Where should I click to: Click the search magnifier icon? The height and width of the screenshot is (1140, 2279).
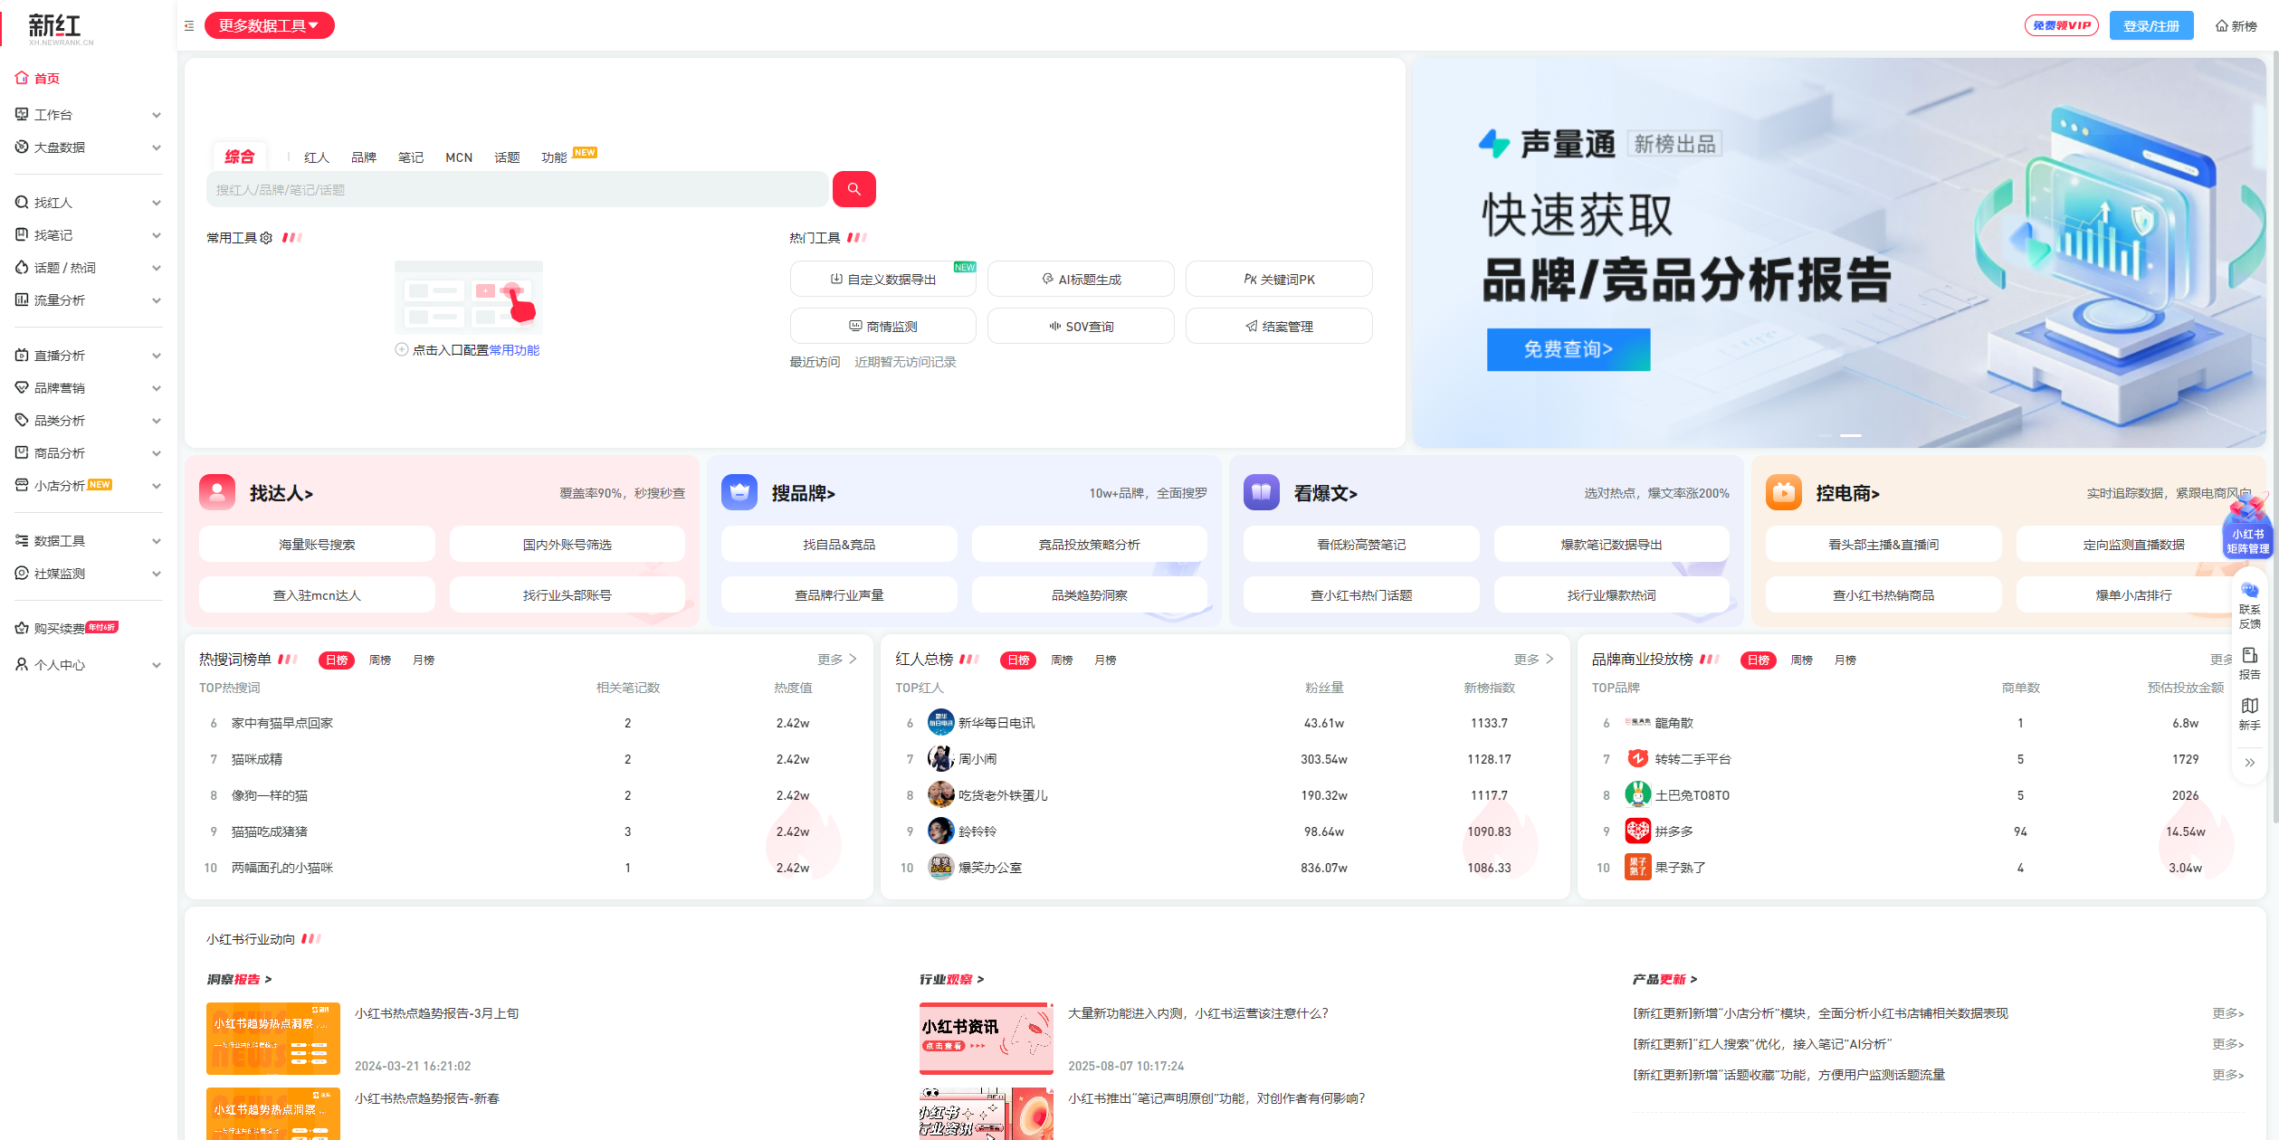click(853, 189)
